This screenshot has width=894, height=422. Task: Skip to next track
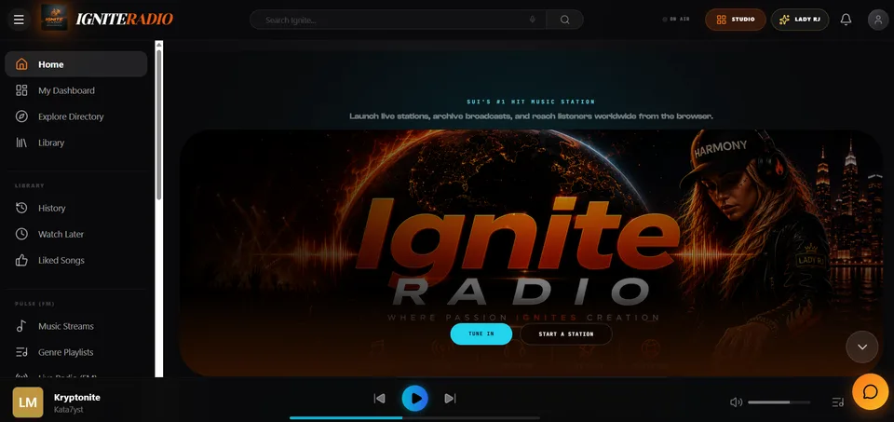pyautogui.click(x=450, y=399)
